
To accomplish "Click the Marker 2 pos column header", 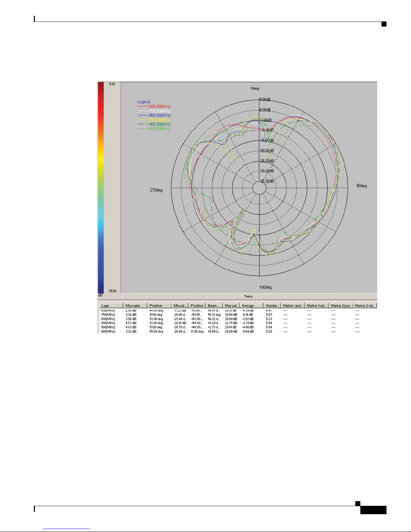I will click(340, 305).
